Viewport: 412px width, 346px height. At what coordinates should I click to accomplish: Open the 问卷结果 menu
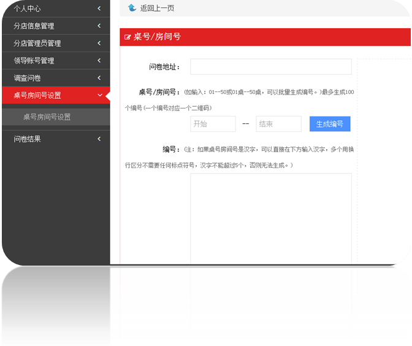[x=56, y=139]
